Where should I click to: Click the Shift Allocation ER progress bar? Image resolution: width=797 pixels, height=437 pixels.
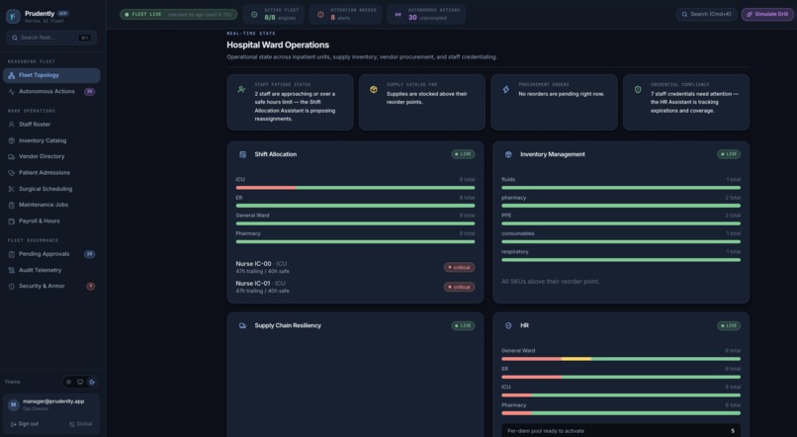(x=355, y=206)
